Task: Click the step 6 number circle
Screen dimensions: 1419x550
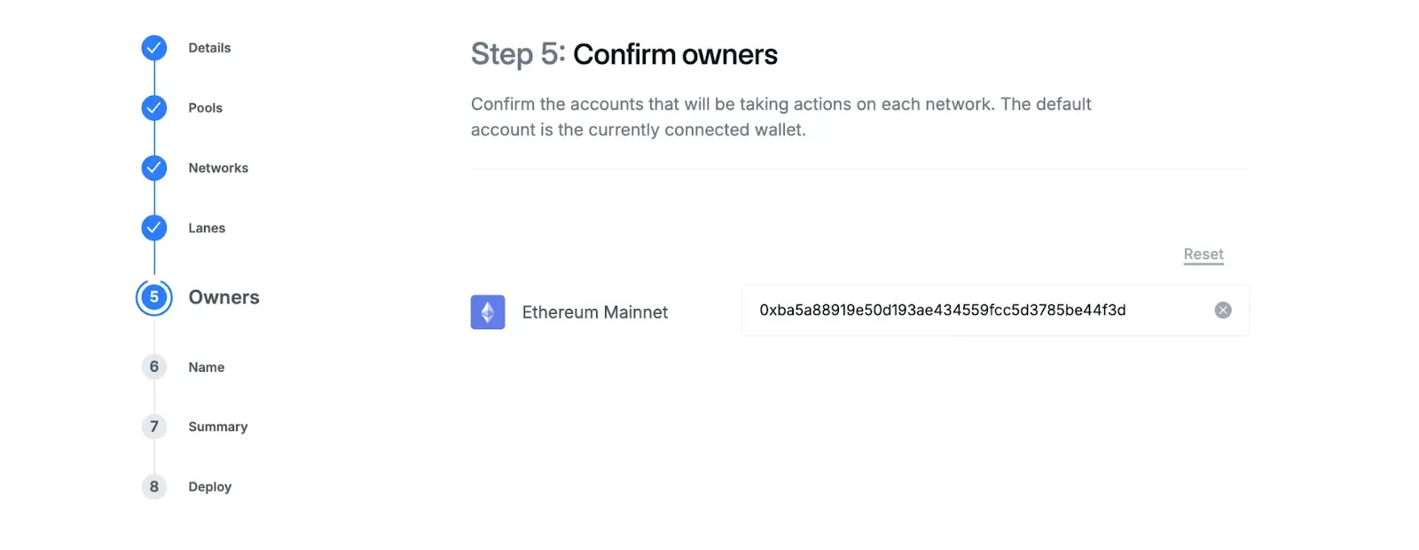Action: click(154, 367)
